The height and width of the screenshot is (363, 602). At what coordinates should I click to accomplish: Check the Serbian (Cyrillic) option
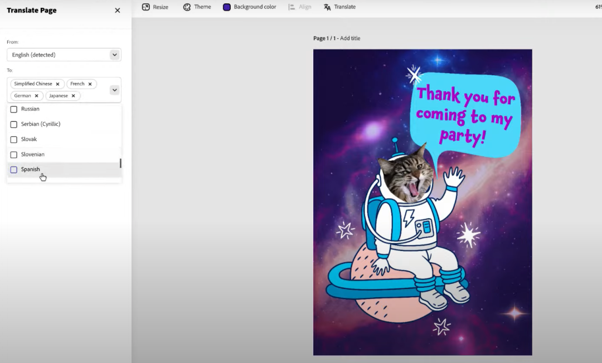[14, 124]
